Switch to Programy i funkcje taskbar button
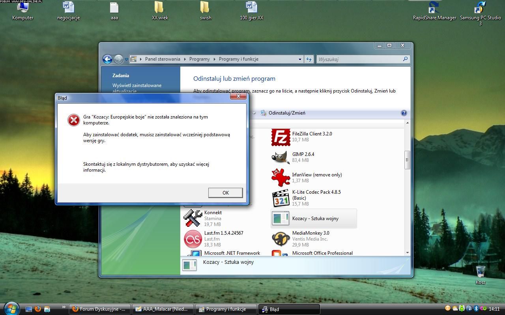The image size is (505, 315). [226, 309]
